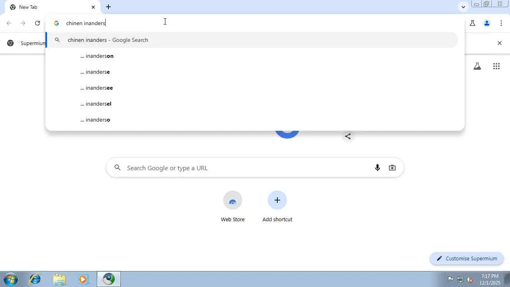Click the Google icon in address bar
This screenshot has height=287, width=510.
click(57, 23)
